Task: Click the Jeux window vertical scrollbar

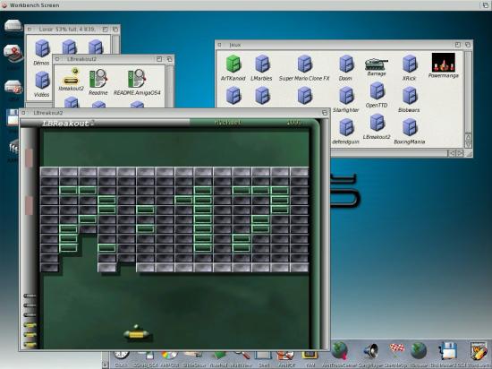Action: (468, 92)
